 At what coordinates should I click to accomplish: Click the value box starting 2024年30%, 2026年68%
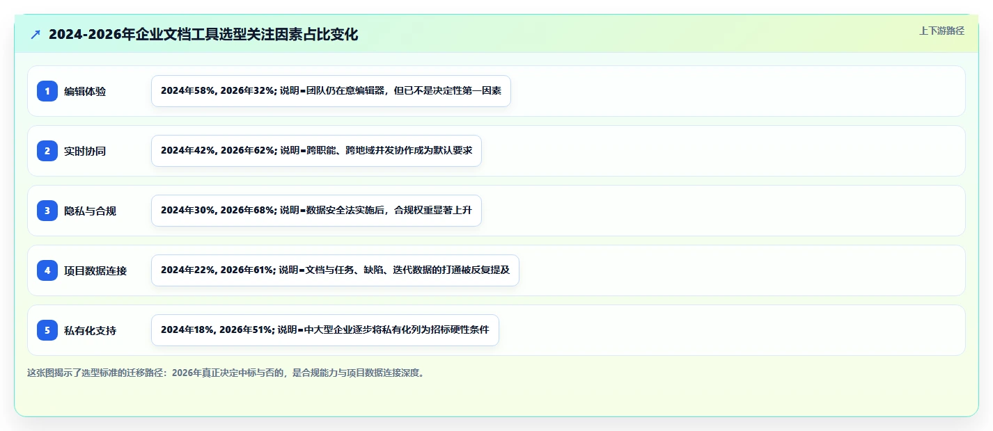316,211
